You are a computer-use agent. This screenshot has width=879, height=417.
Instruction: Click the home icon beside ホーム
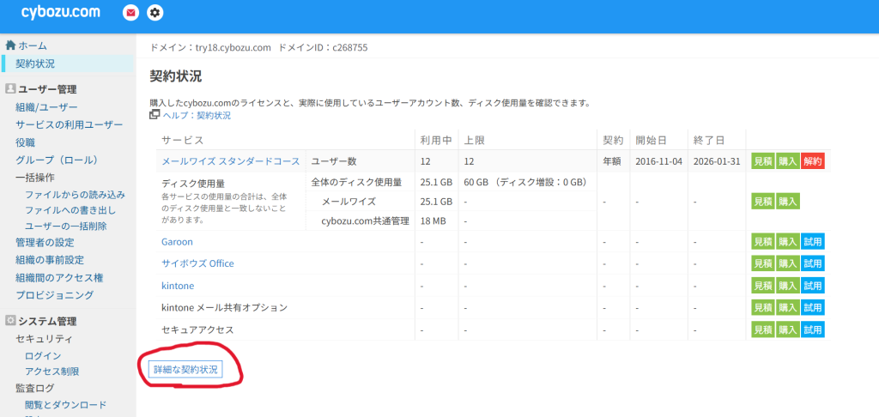[x=9, y=45]
